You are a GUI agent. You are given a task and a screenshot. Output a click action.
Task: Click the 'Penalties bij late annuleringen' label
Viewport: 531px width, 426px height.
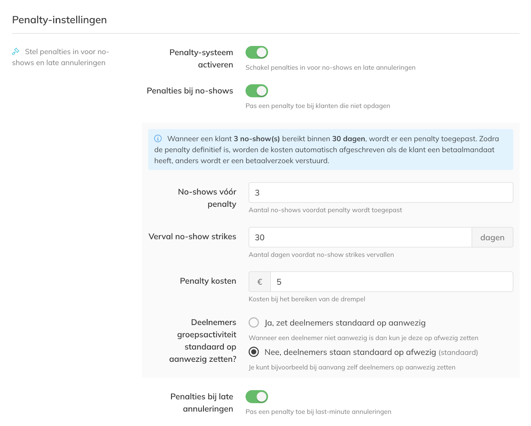pos(202,402)
